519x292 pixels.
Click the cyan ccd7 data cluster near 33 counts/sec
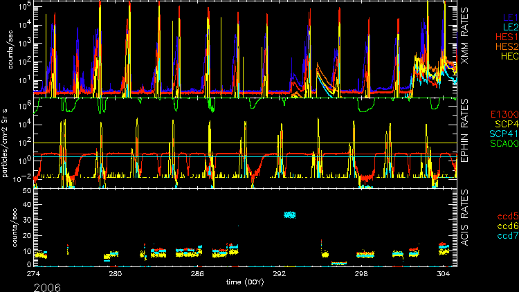[x=289, y=215]
